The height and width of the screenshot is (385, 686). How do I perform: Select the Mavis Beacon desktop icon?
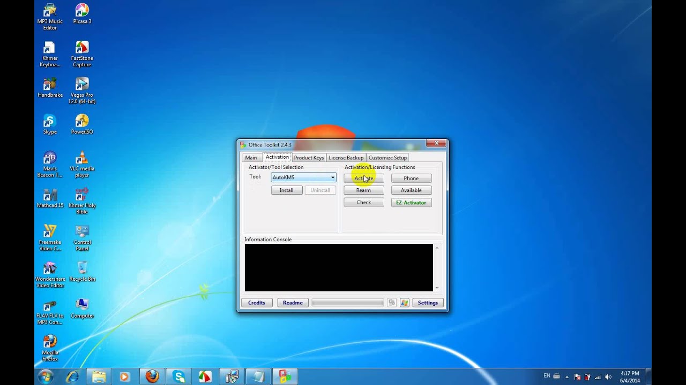[50, 165]
